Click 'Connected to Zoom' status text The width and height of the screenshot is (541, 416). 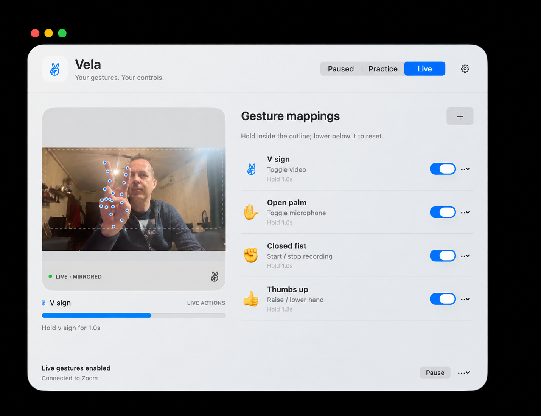pos(70,378)
